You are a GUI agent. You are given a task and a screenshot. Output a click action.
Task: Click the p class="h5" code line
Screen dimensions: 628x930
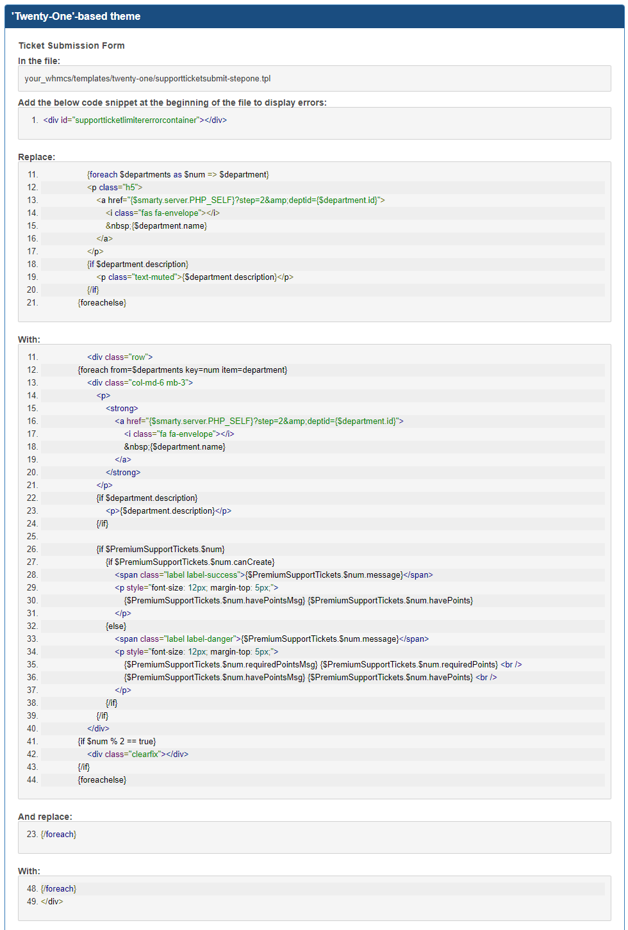point(115,188)
